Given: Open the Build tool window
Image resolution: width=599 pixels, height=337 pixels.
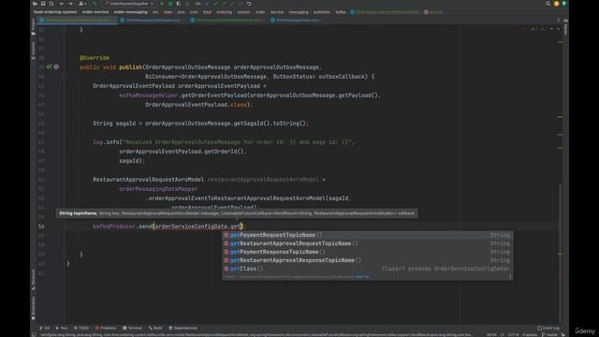Looking at the screenshot, I should pyautogui.click(x=155, y=328).
